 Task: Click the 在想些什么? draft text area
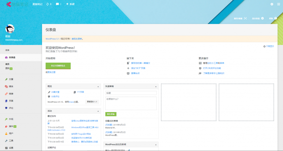pyautogui.click(x=131, y=104)
